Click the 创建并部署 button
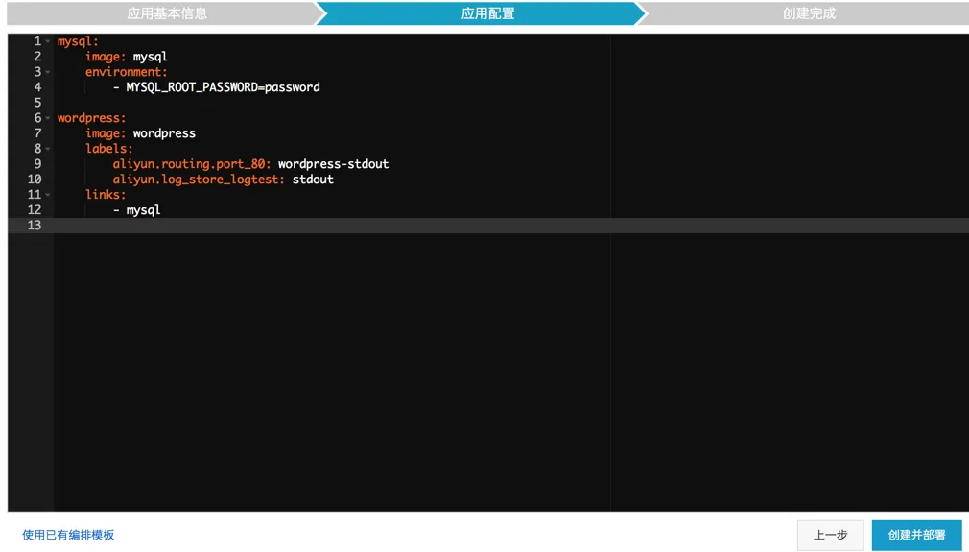 click(x=916, y=536)
